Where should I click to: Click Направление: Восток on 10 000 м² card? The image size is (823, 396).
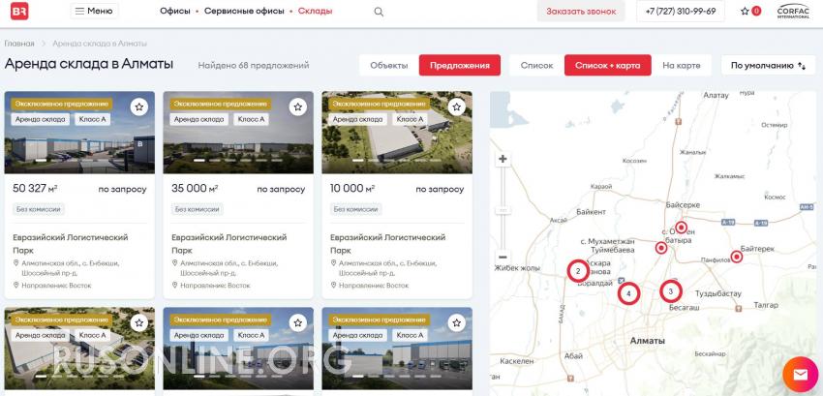373,286
